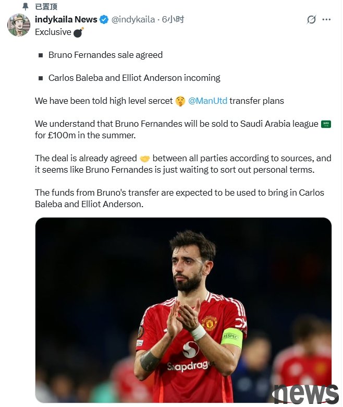Click the "Bruno Fernandes sale agreed" bullet line

tap(105, 55)
